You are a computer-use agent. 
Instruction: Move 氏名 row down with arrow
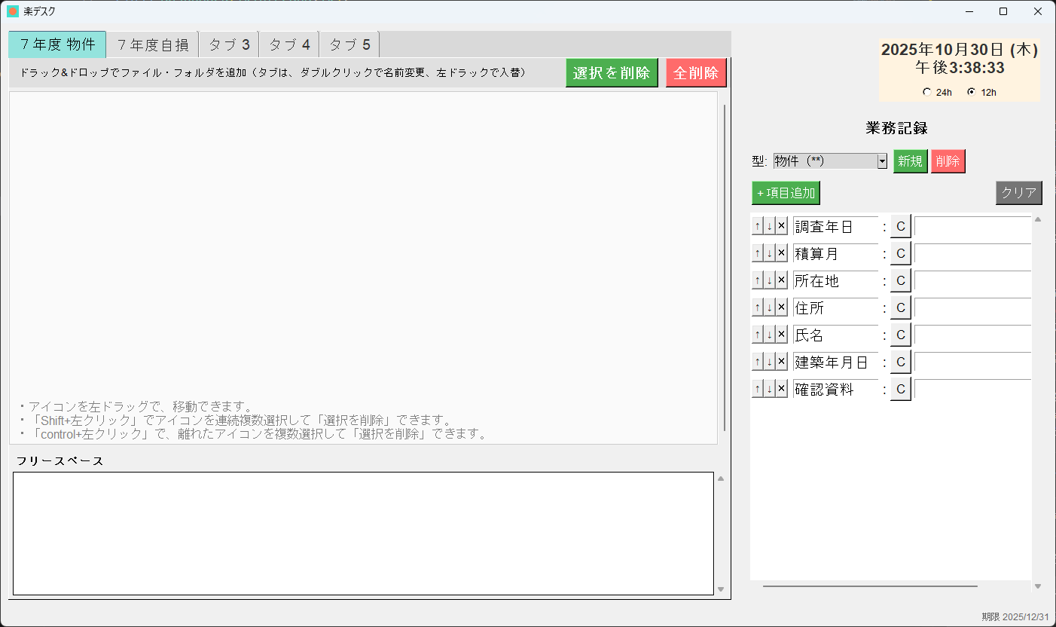coord(769,335)
